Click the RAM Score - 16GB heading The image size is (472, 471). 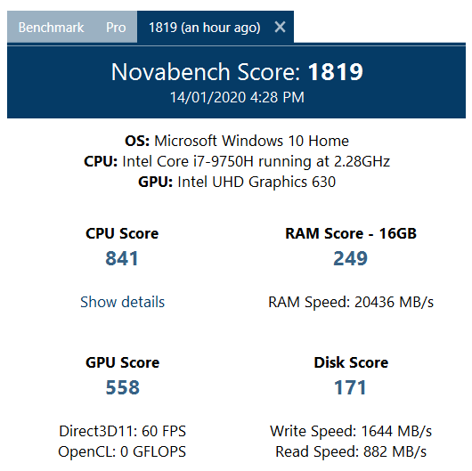coord(351,233)
